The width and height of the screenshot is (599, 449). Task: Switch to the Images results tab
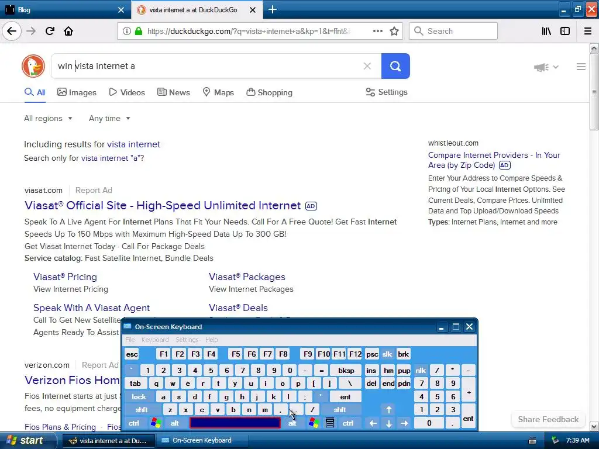(x=77, y=92)
